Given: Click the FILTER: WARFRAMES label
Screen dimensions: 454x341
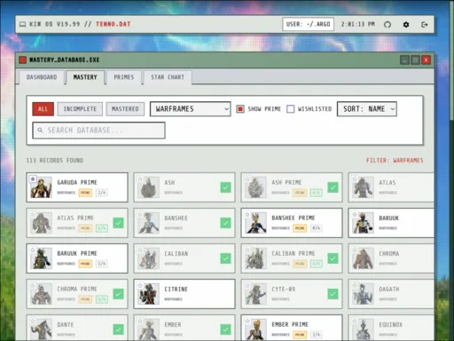Looking at the screenshot, I should pyautogui.click(x=395, y=161).
